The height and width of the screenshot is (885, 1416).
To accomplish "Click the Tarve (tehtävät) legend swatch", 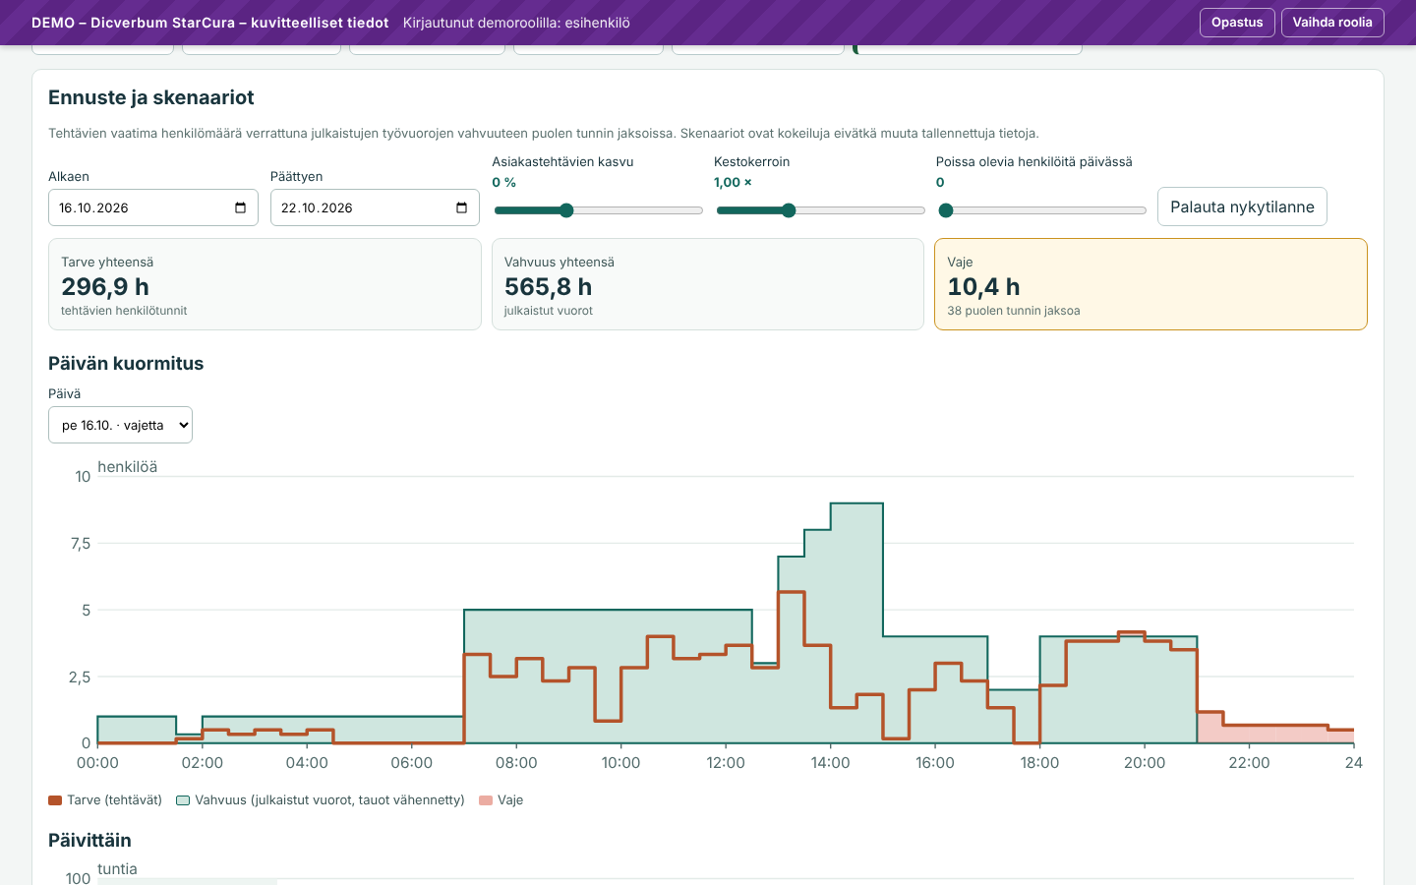I will point(55,800).
